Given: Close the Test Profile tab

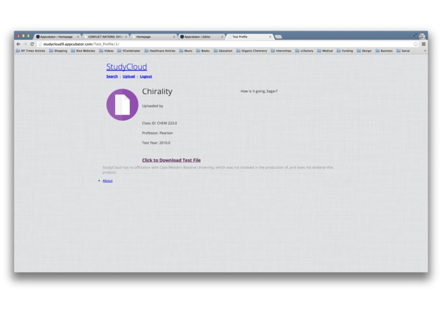Looking at the screenshot, I should tap(270, 37).
